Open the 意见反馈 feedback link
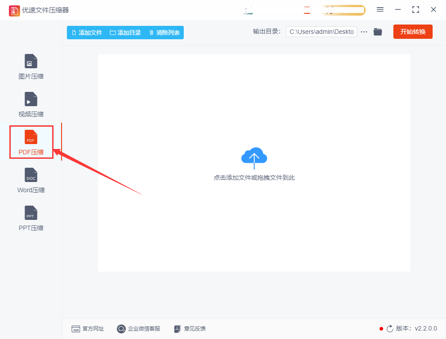This screenshot has width=446, height=339. (x=190, y=329)
